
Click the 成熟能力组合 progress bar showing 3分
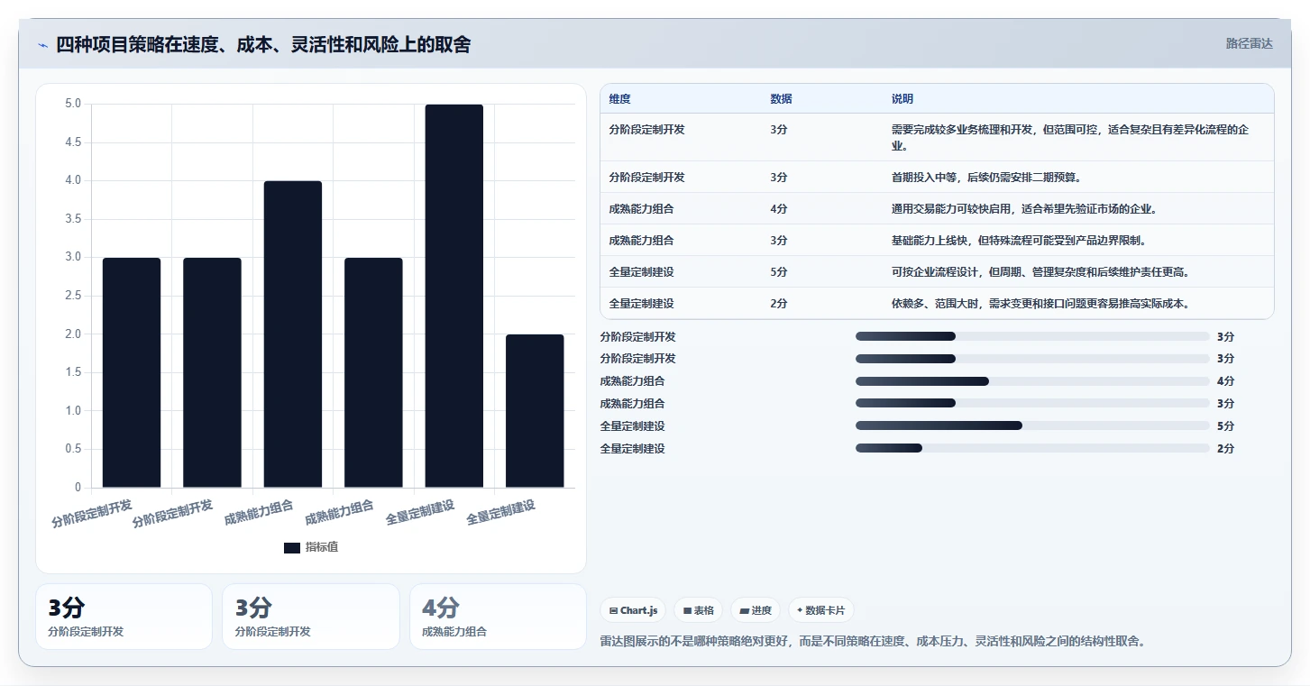point(1032,403)
